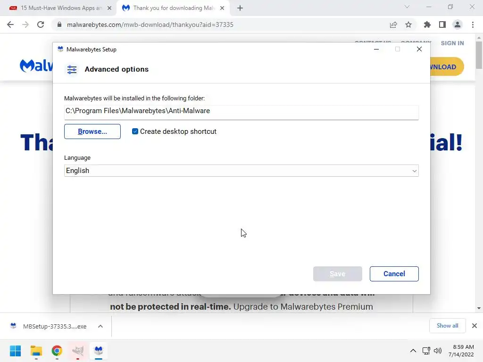Open MBSetup-37335 downloaded file
This screenshot has width=483, height=362.
coord(49,326)
